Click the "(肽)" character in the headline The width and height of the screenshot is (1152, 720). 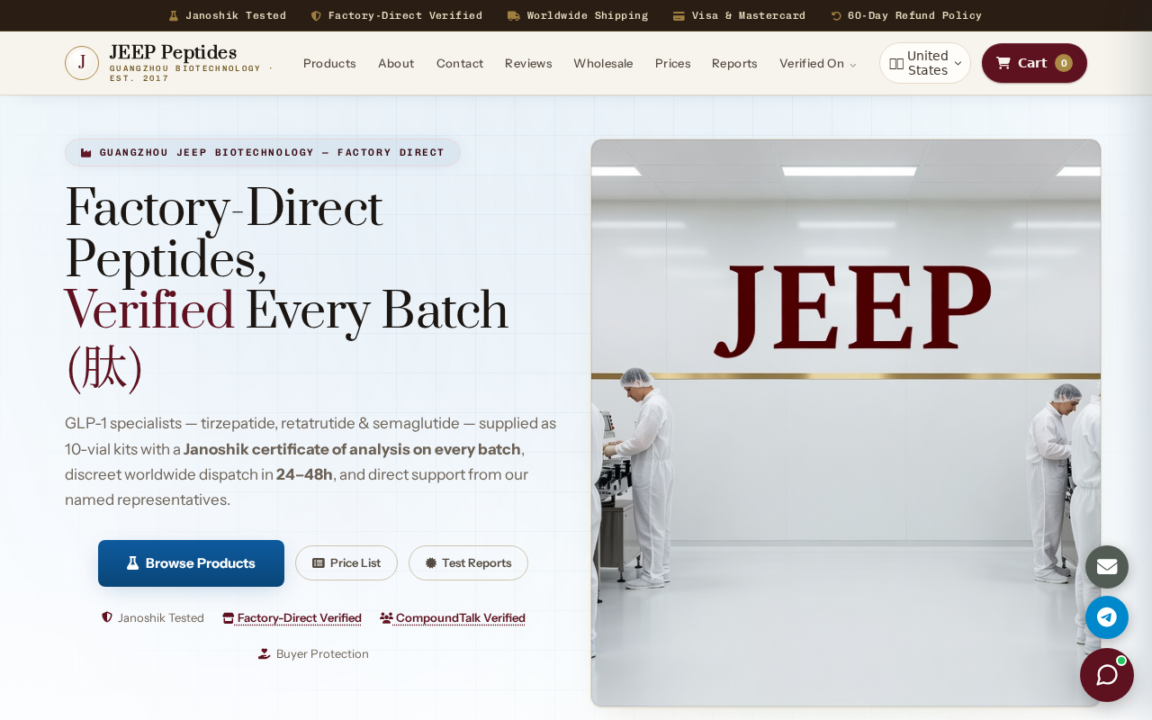click(104, 368)
